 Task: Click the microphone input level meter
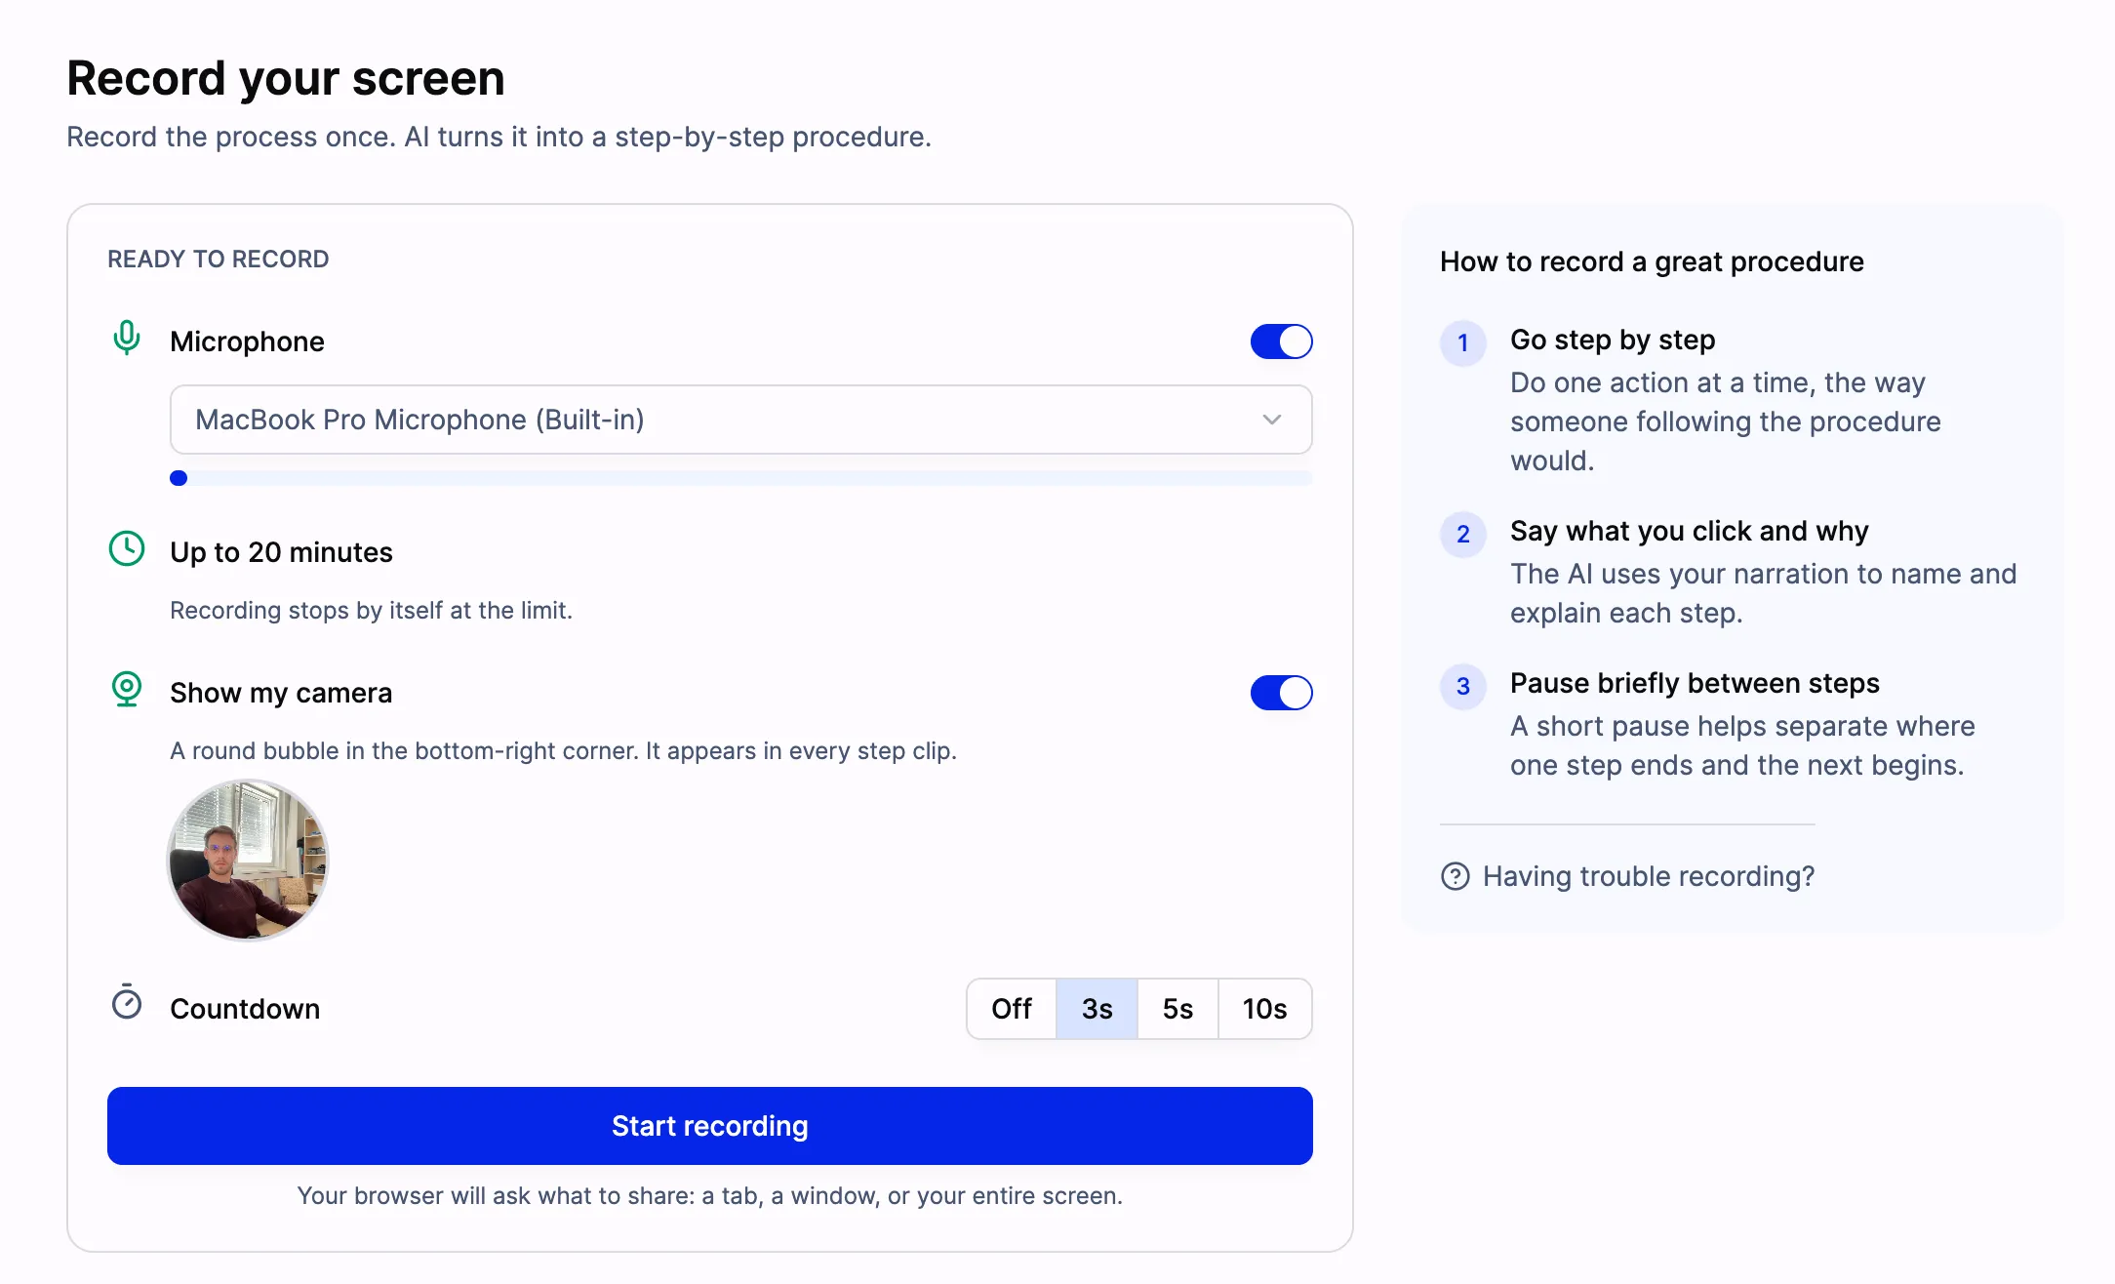(x=740, y=478)
